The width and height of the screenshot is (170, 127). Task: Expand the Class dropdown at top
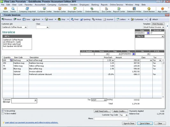coord(48,27)
